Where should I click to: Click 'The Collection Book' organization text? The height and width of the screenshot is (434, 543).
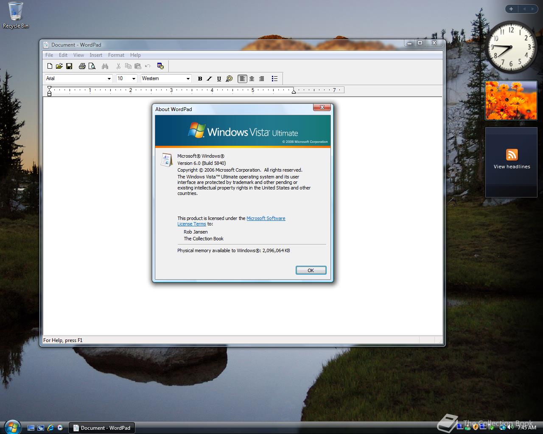click(204, 239)
